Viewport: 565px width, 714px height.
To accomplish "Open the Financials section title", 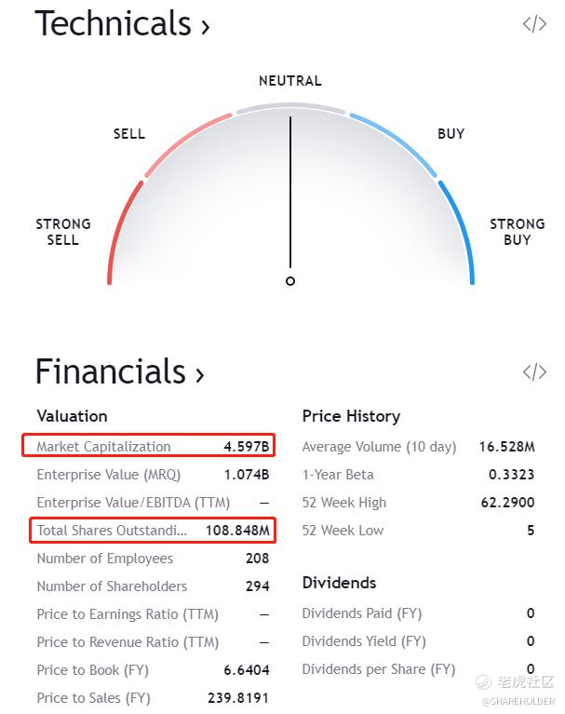I will (x=111, y=371).
